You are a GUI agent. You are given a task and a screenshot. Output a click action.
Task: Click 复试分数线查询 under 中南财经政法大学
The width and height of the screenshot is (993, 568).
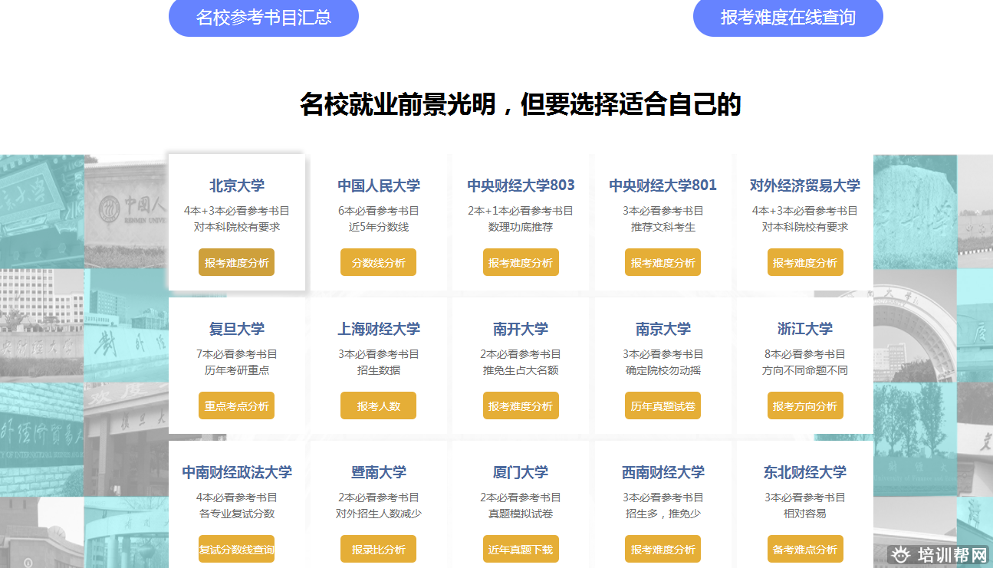point(236,549)
